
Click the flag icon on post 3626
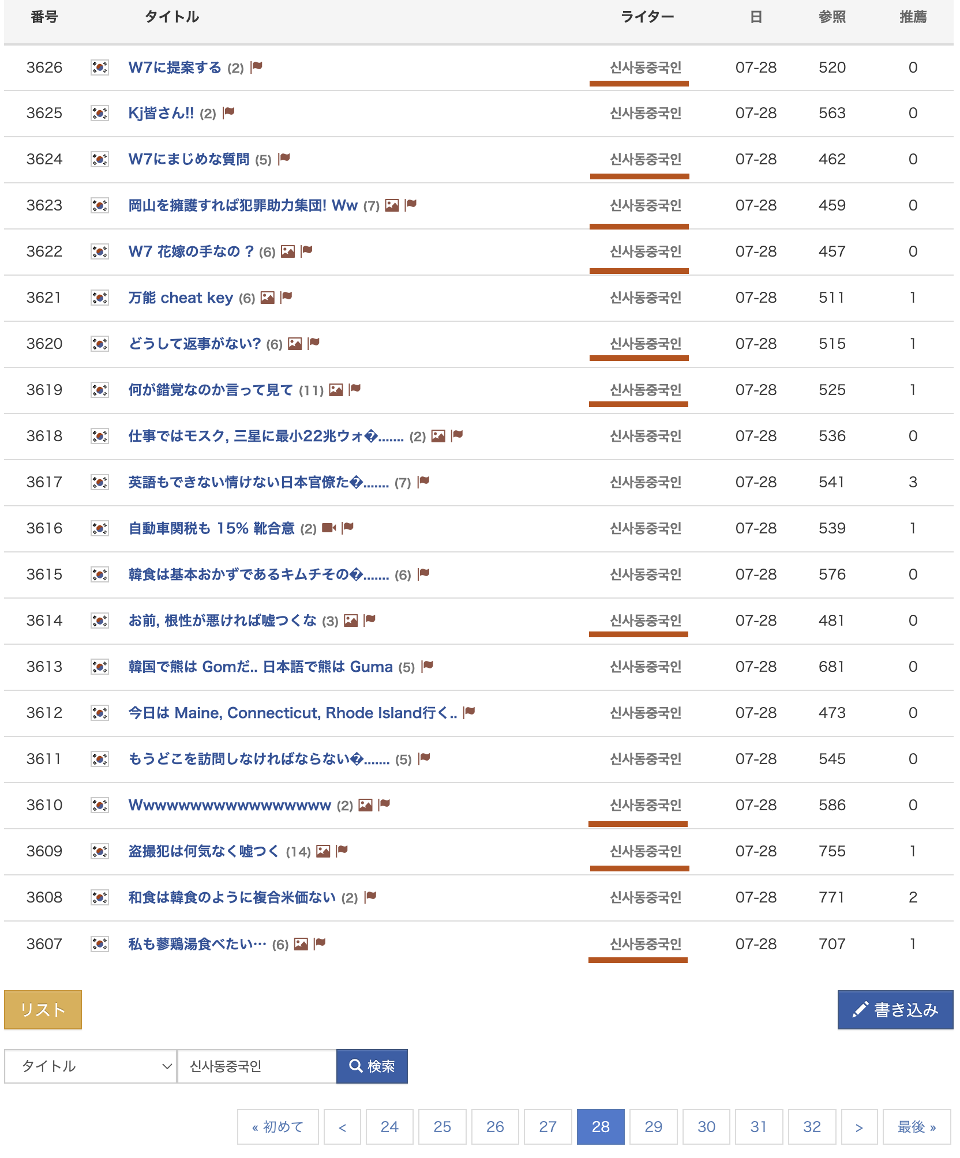click(x=257, y=67)
